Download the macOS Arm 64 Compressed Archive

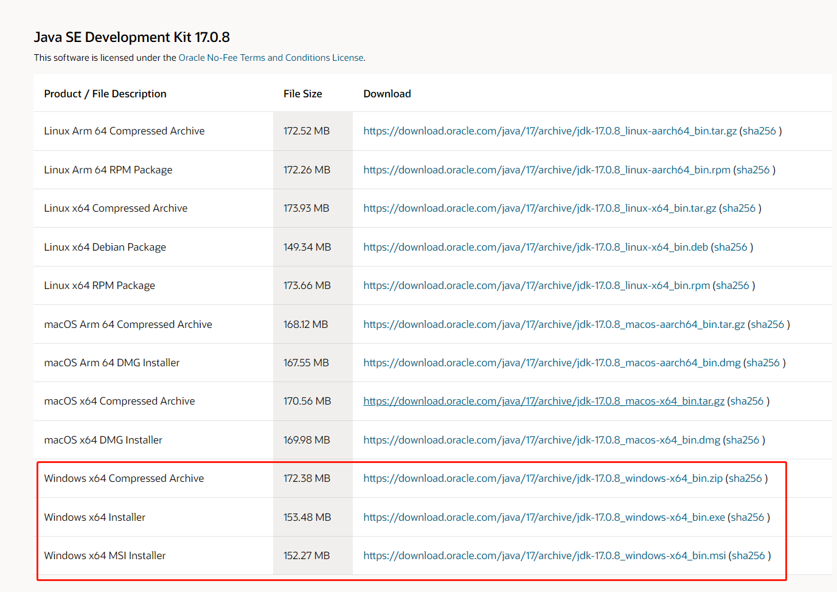(x=554, y=324)
